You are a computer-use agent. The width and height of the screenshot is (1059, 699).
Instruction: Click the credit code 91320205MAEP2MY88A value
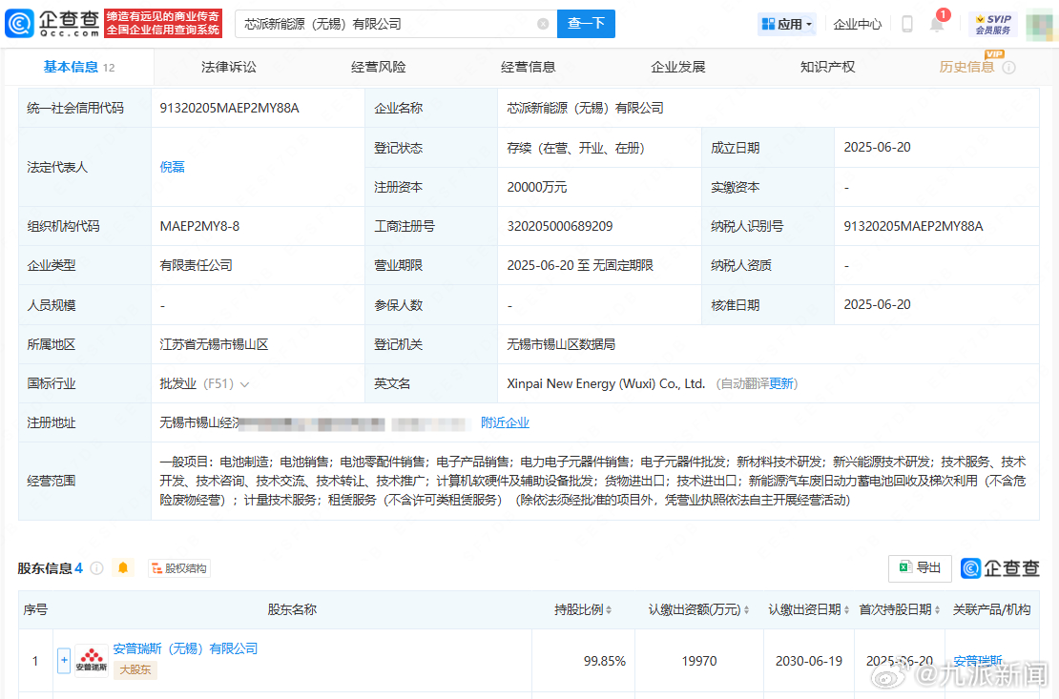point(229,108)
